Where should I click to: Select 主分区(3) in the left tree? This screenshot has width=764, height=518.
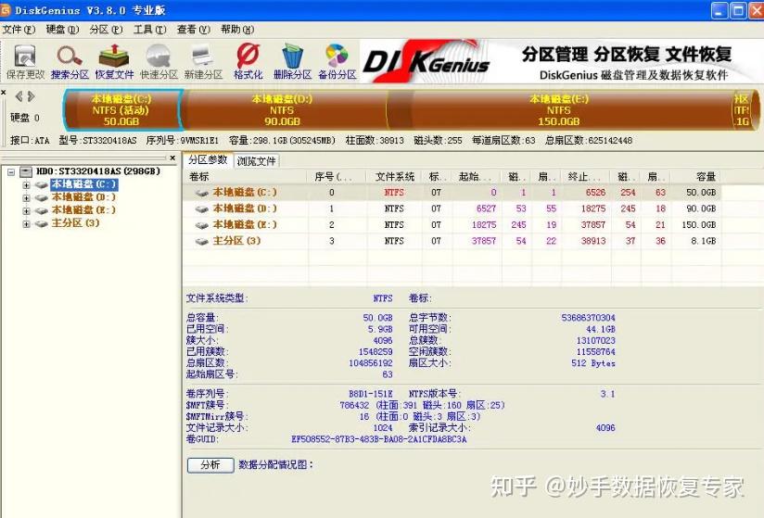click(x=75, y=223)
